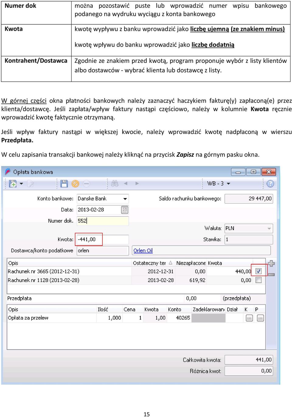This screenshot has height=417, width=292.
Task: Open the K column ellipsis button
Action: click(249, 318)
